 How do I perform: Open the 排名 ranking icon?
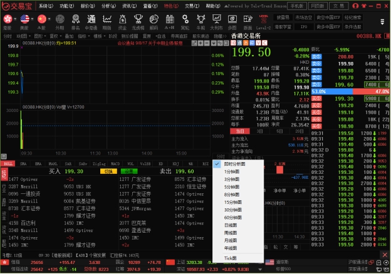coord(75,21)
